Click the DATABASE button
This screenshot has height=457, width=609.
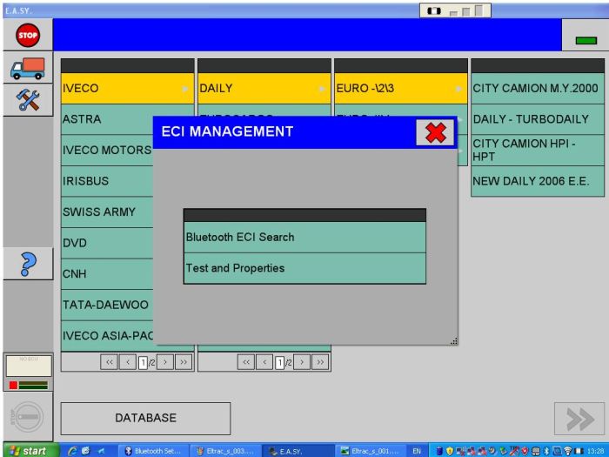coord(145,418)
